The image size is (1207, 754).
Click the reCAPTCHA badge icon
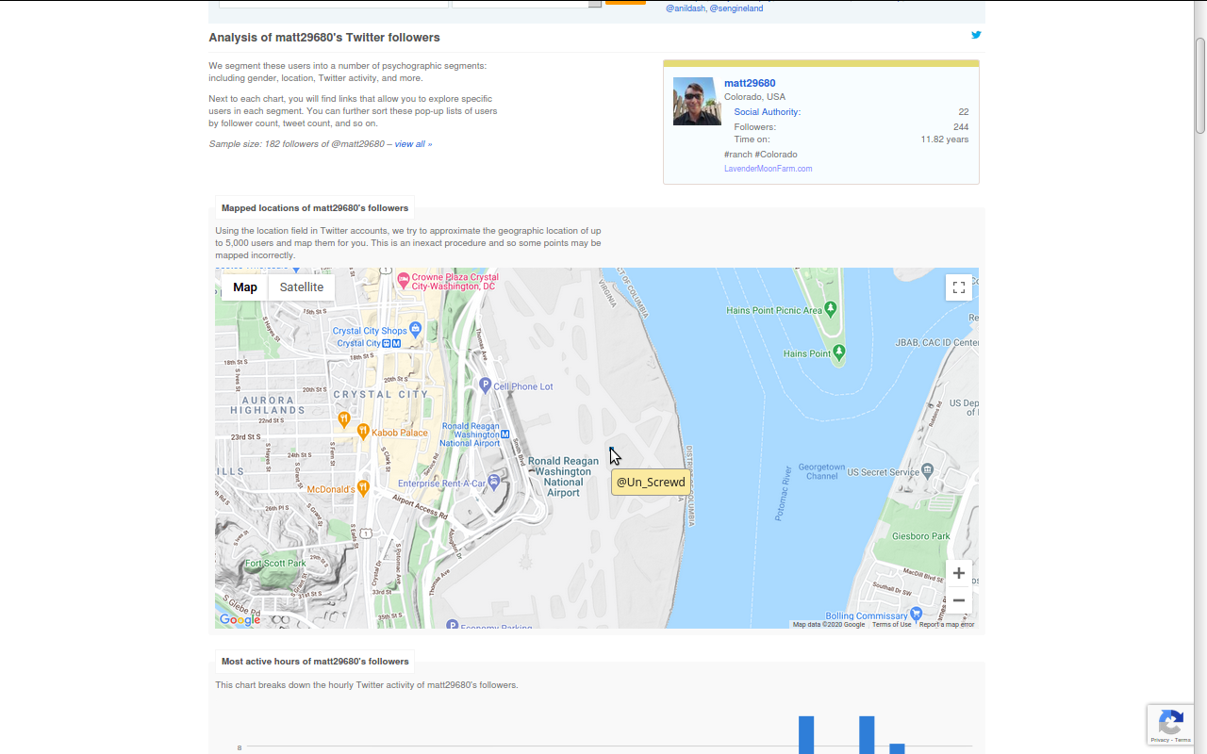(x=1171, y=723)
